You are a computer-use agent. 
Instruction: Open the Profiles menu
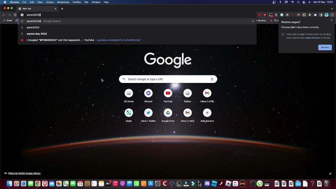click(x=77, y=2)
